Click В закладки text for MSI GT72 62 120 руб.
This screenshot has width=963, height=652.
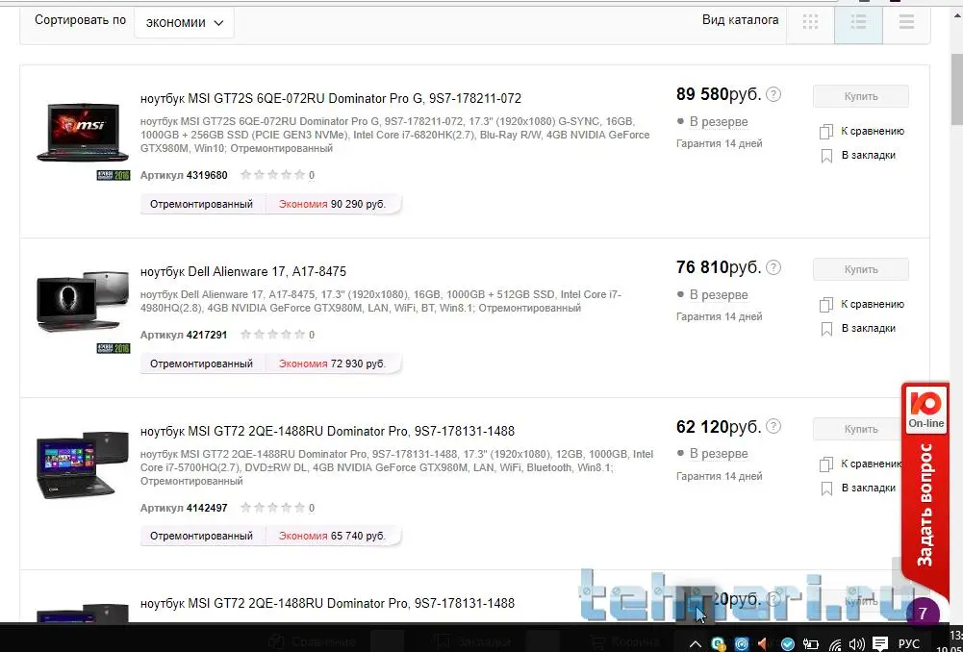click(869, 489)
